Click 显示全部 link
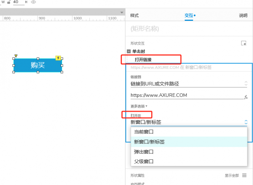This screenshot has height=185, width=253. (x=232, y=175)
